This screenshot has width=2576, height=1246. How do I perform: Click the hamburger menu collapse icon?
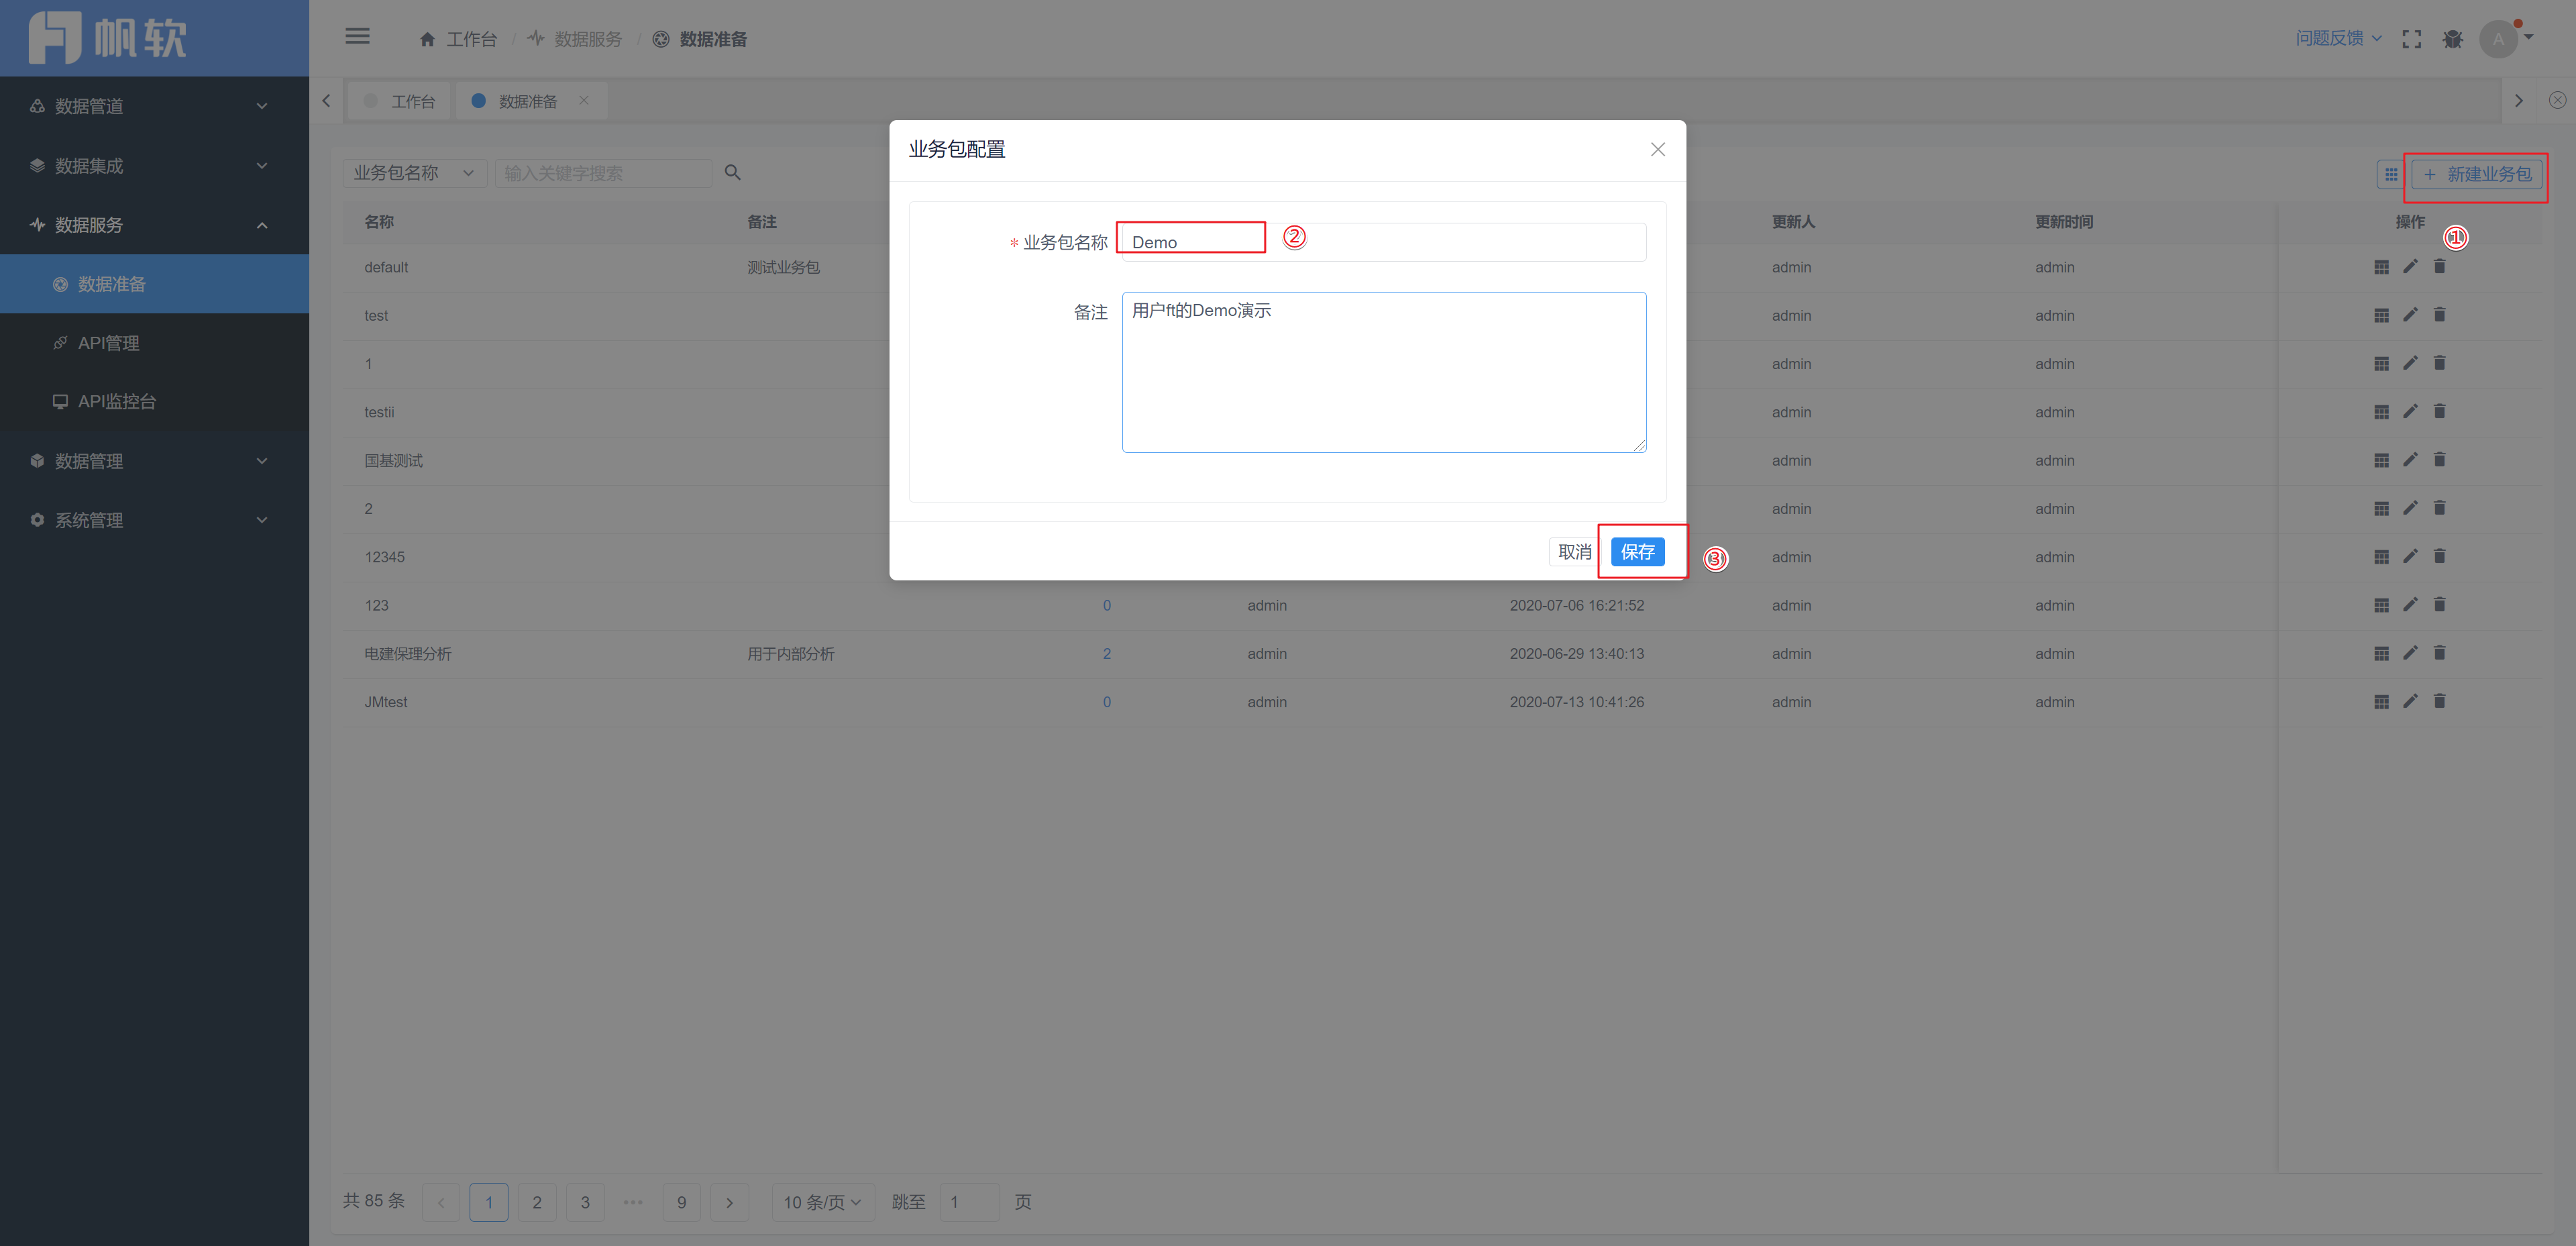(357, 37)
